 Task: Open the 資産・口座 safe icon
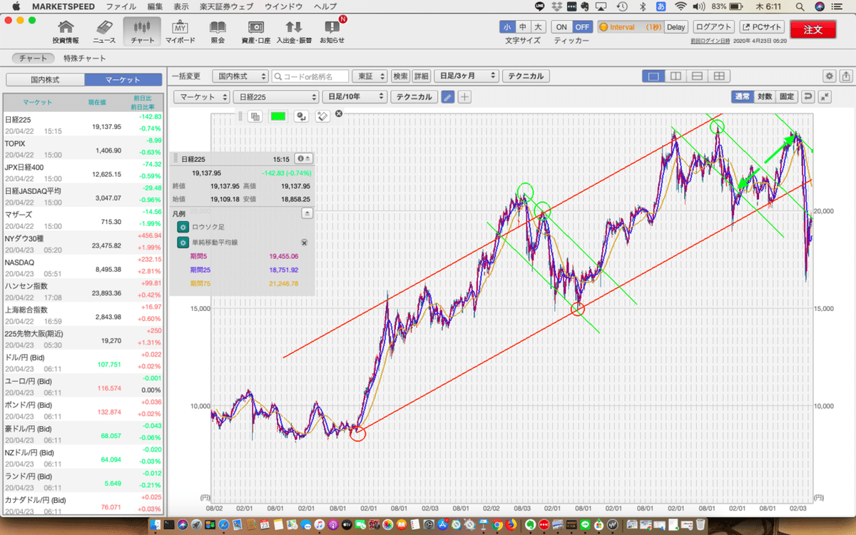[256, 31]
